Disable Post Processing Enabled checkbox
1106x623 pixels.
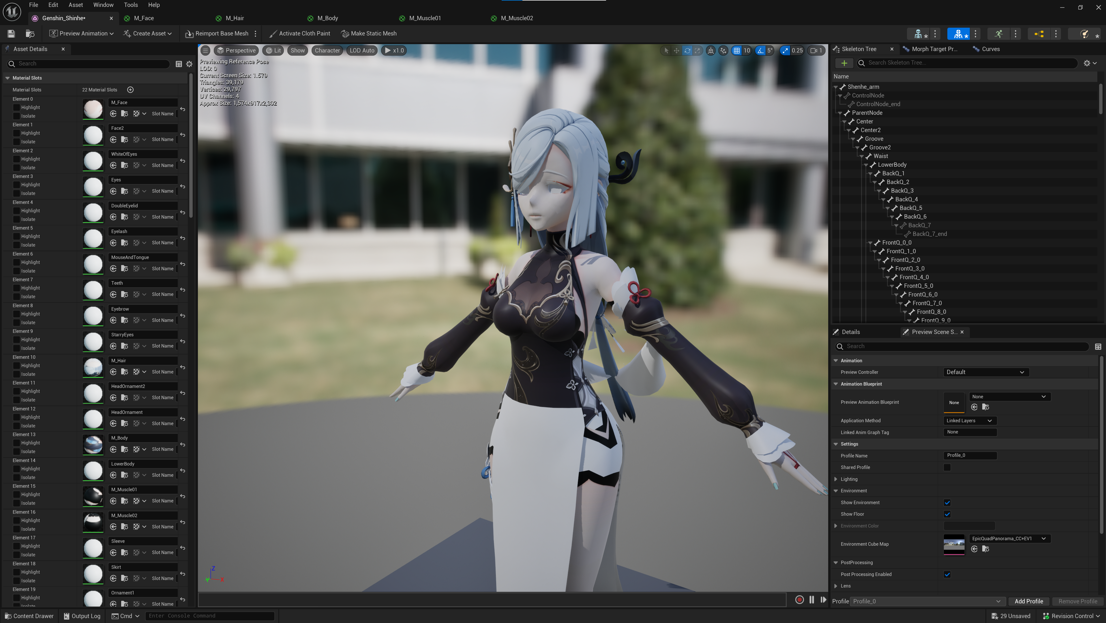(x=947, y=574)
